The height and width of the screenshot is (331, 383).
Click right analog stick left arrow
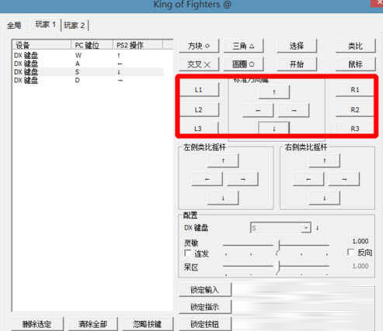click(x=308, y=179)
